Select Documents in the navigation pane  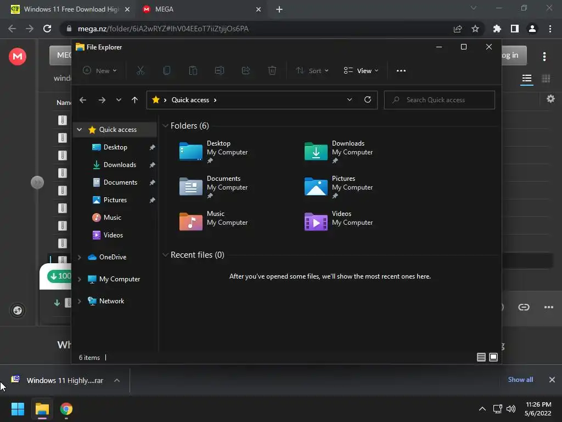[120, 182]
